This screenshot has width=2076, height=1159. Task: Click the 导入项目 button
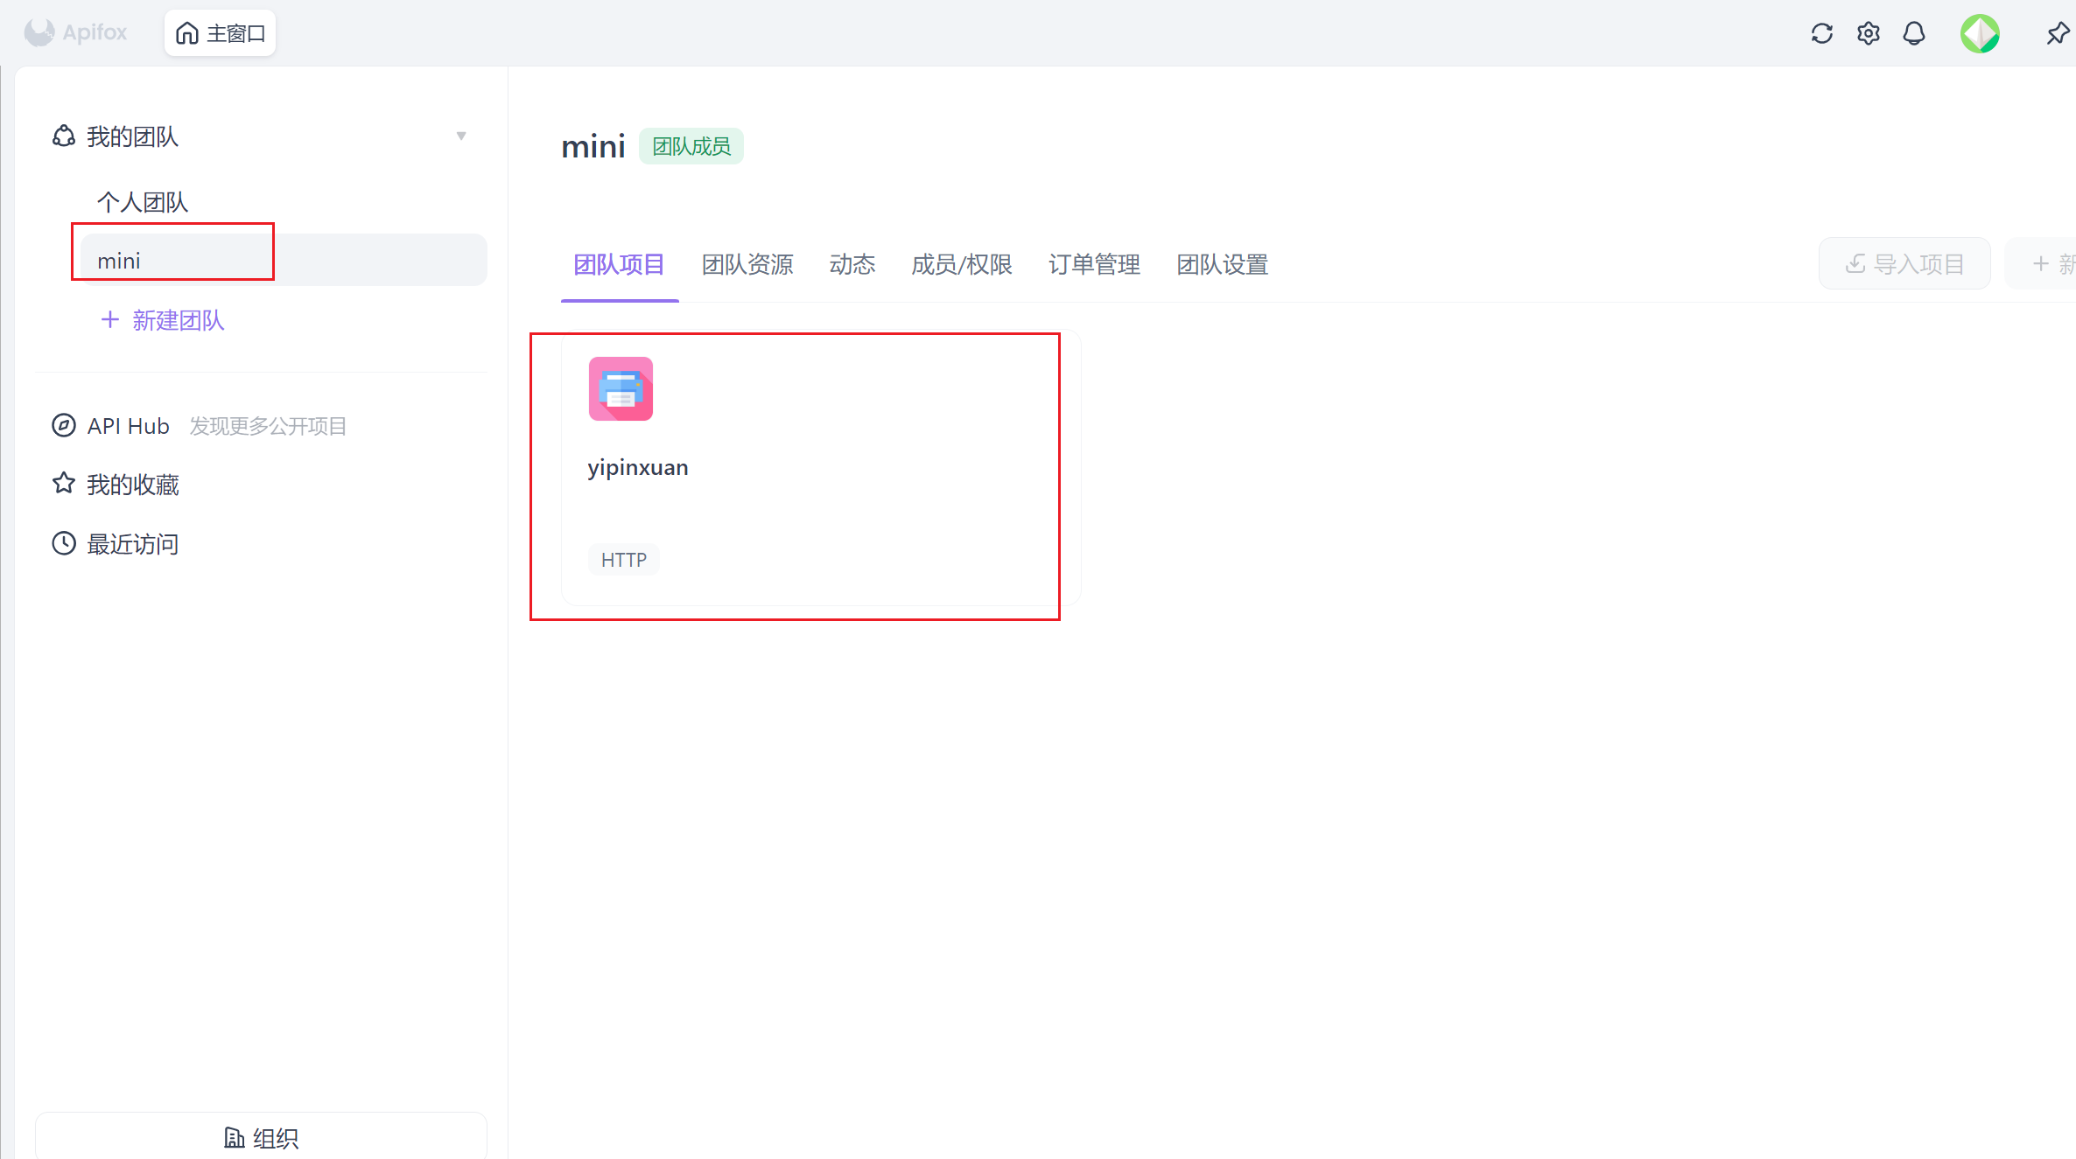pos(1904,263)
